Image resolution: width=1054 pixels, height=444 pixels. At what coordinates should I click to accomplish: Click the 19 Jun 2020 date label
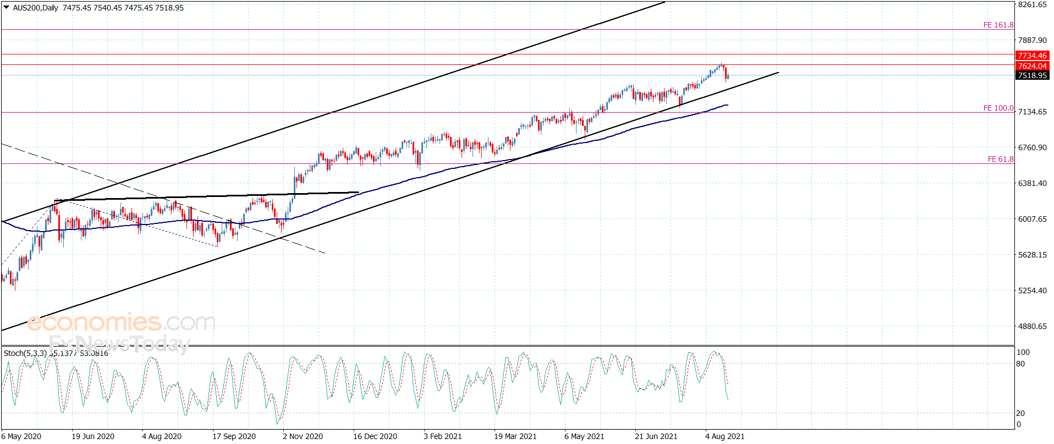click(93, 436)
